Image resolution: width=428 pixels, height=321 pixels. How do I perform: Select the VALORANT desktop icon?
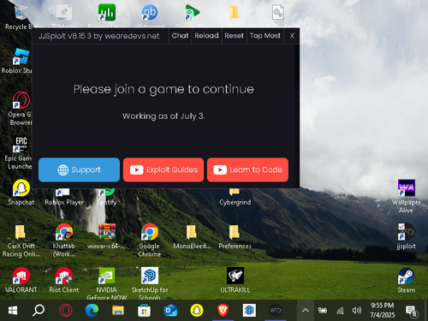tap(21, 280)
